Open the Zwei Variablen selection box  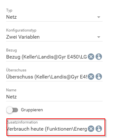[x=54, y=37]
